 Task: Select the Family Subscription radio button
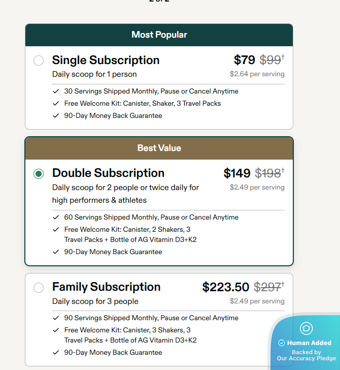click(39, 288)
